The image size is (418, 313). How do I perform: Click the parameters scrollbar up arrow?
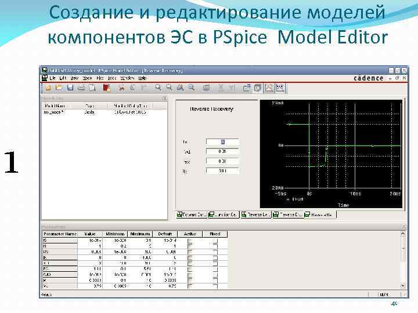pos(403,234)
